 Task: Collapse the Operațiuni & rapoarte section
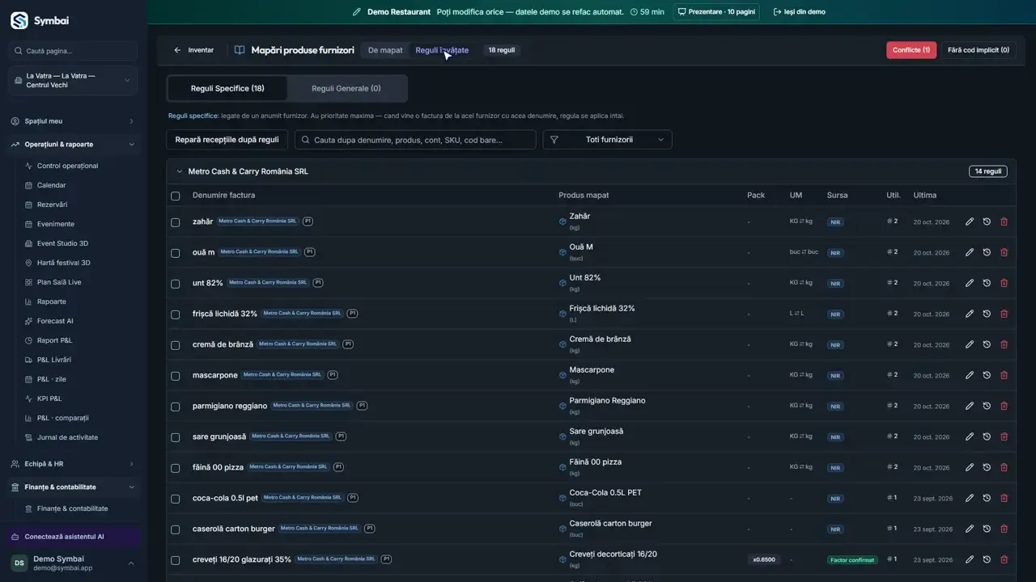click(73, 144)
